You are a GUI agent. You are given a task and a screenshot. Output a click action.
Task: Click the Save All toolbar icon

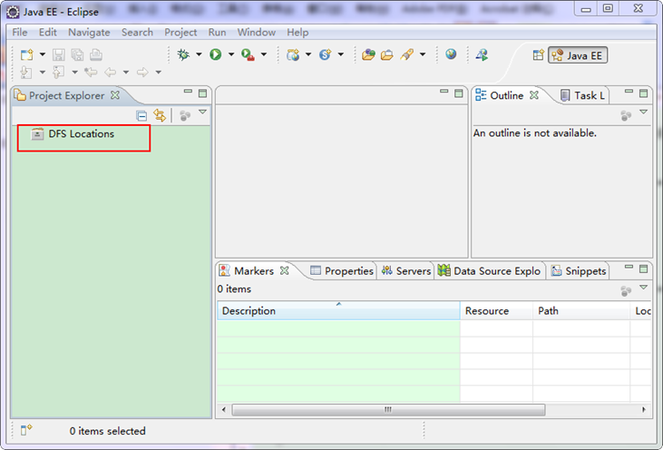77,54
